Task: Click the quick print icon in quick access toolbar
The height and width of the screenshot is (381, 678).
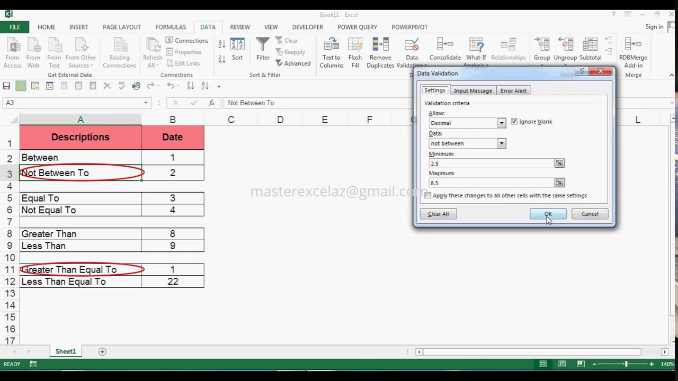Action: [136, 86]
